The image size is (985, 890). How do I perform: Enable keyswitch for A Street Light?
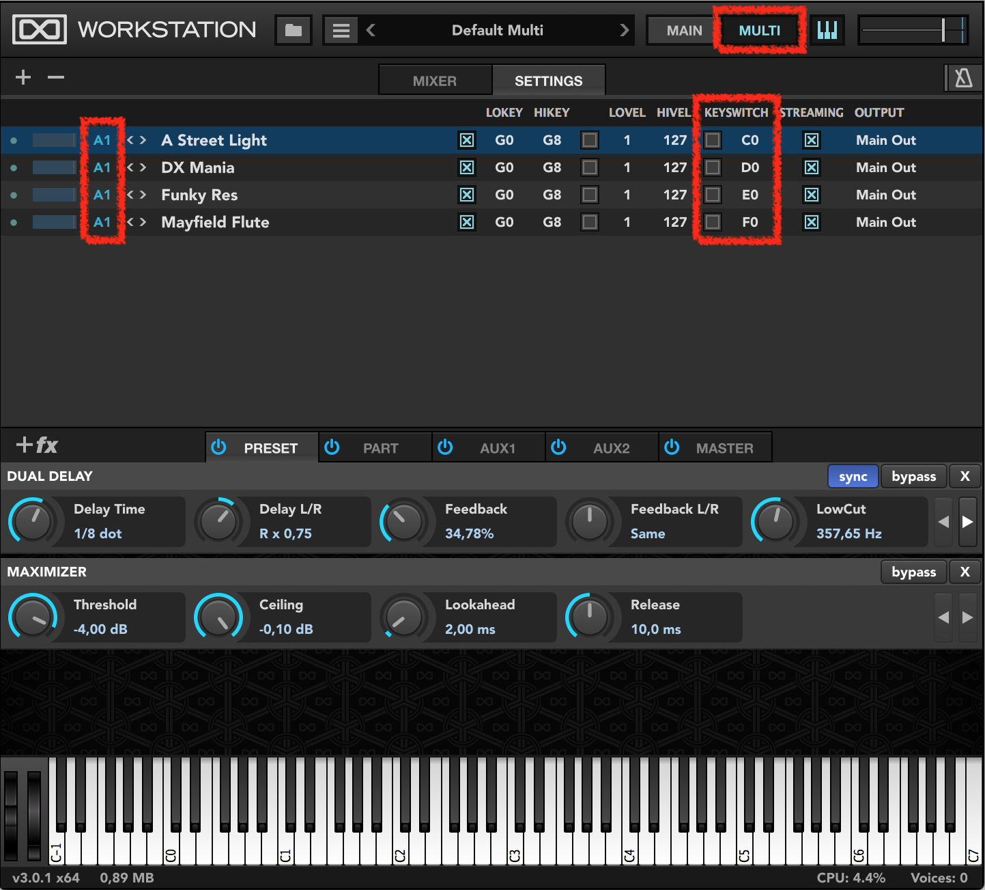(x=713, y=140)
